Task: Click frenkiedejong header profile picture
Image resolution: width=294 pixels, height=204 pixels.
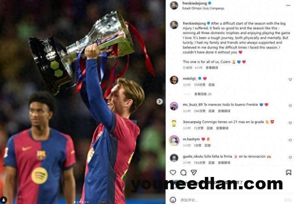Action: [174, 6]
